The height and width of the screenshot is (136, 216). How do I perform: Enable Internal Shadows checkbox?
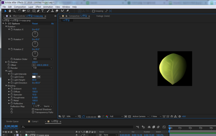[33, 109]
